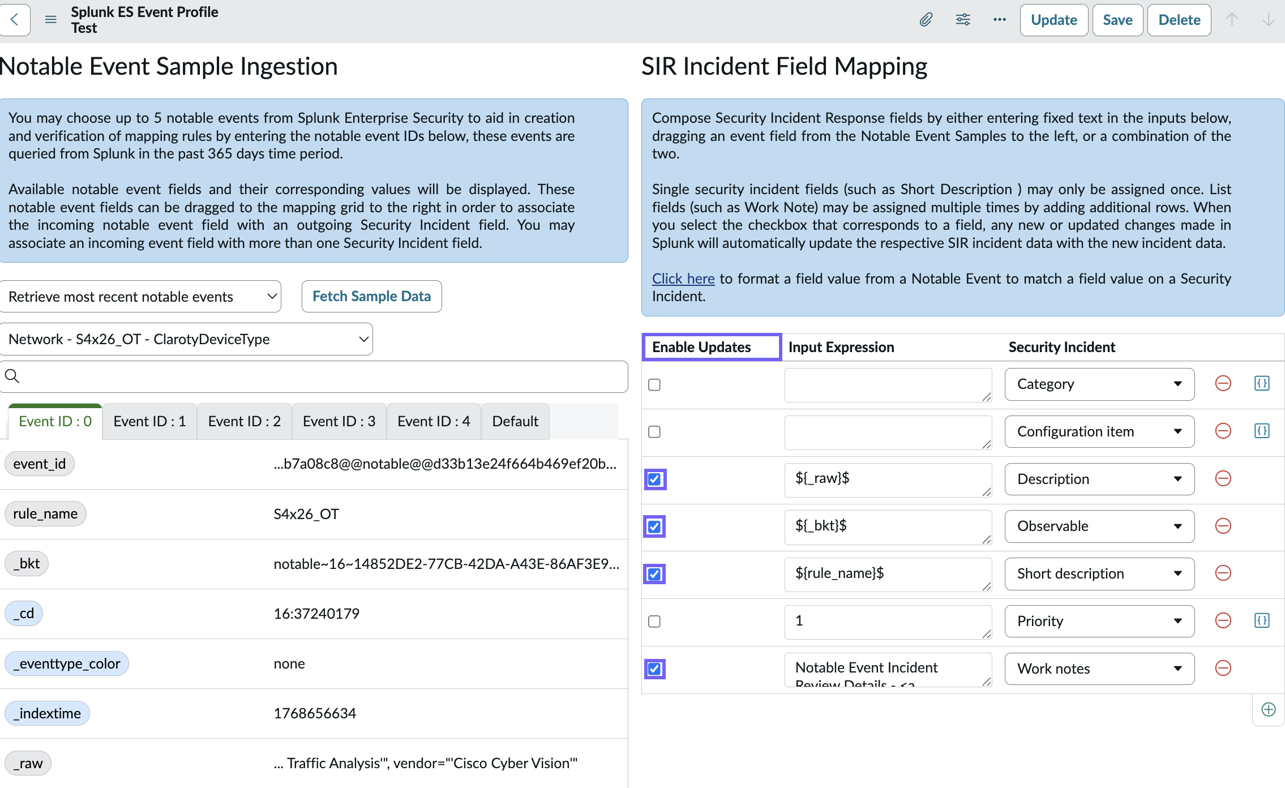Click the Save button
Viewport: 1285px width, 788px height.
point(1117,20)
